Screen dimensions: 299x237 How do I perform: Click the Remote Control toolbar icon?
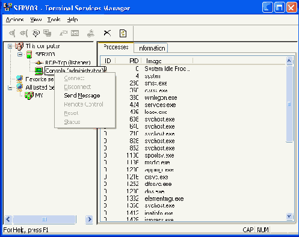(x=48, y=33)
